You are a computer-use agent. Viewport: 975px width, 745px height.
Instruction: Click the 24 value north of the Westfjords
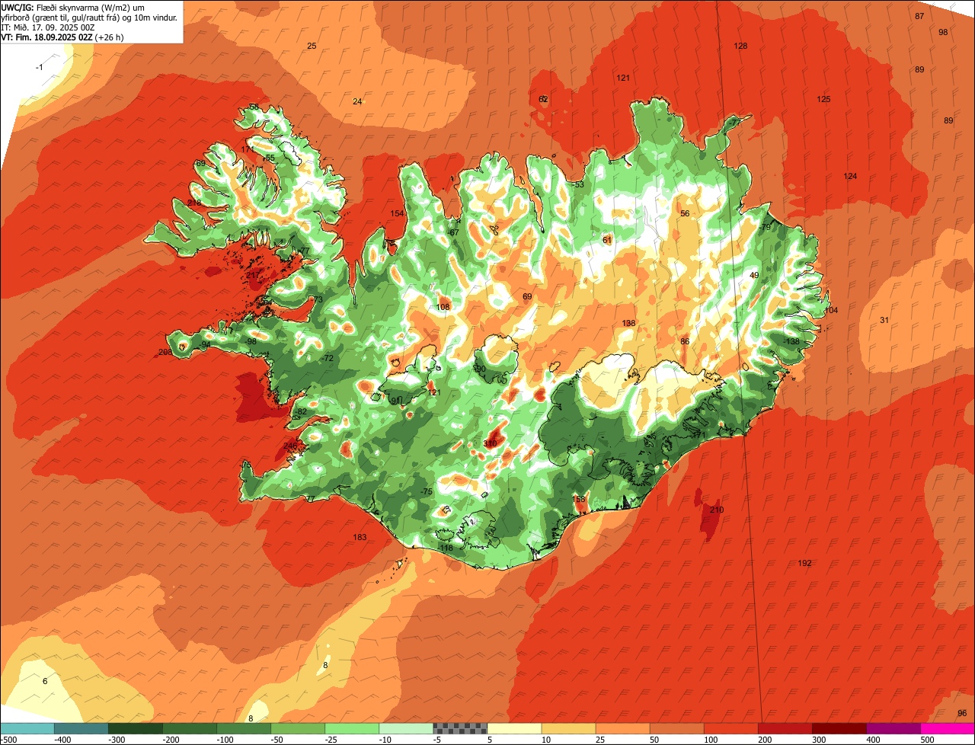coord(357,101)
